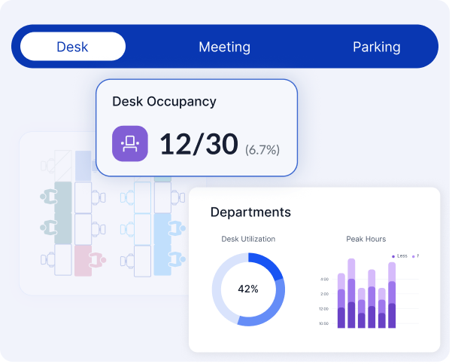This screenshot has width=452, height=364.
Task: Click the Peak Hours label
Action: coord(366,239)
